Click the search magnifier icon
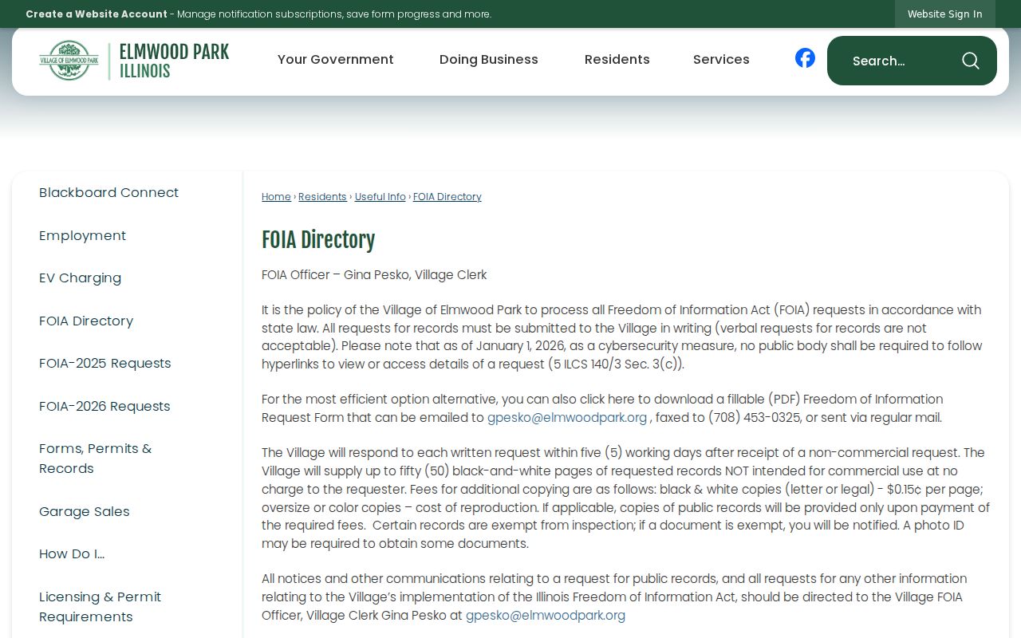This screenshot has width=1021, height=638. 970,61
